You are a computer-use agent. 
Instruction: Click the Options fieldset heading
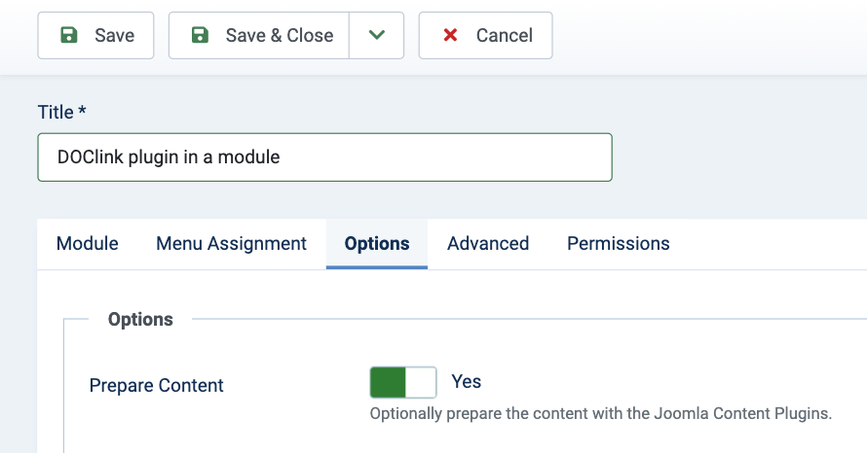pyautogui.click(x=140, y=319)
